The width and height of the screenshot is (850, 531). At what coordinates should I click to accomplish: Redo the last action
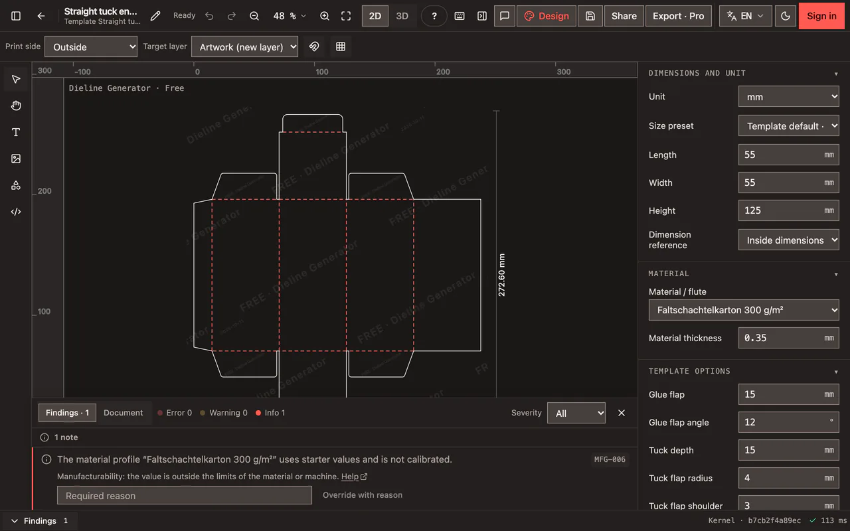[x=232, y=16]
